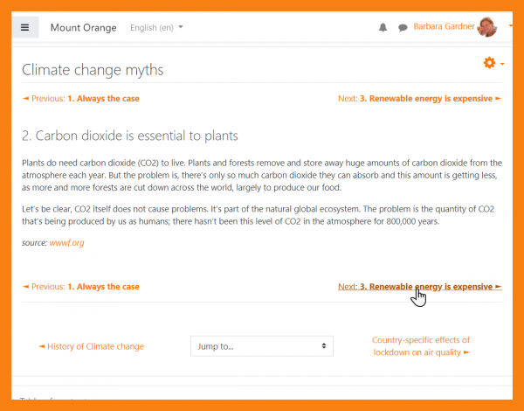Expand the English (en) language dropdown
The width and height of the screenshot is (524, 411).
[156, 28]
